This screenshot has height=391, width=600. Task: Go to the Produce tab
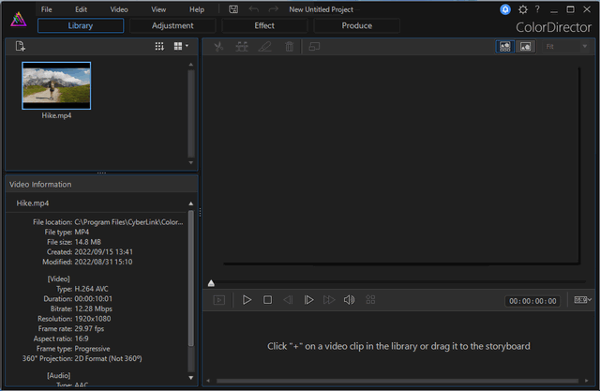pyautogui.click(x=356, y=26)
